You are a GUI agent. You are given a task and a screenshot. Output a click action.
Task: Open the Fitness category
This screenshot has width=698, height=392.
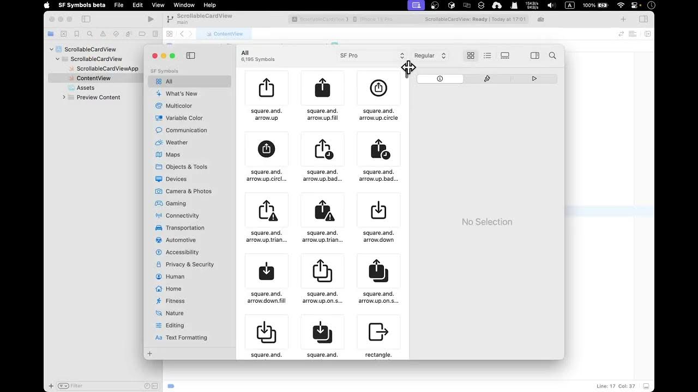pyautogui.click(x=190, y=301)
